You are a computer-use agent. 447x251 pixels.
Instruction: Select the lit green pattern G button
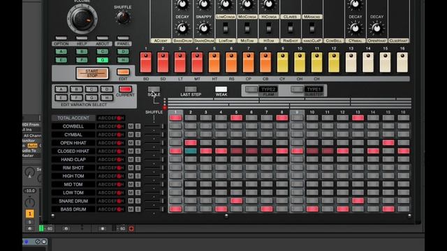(x=103, y=60)
